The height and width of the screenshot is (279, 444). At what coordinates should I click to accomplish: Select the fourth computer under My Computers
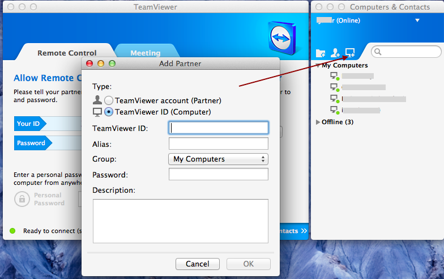tap(355, 110)
